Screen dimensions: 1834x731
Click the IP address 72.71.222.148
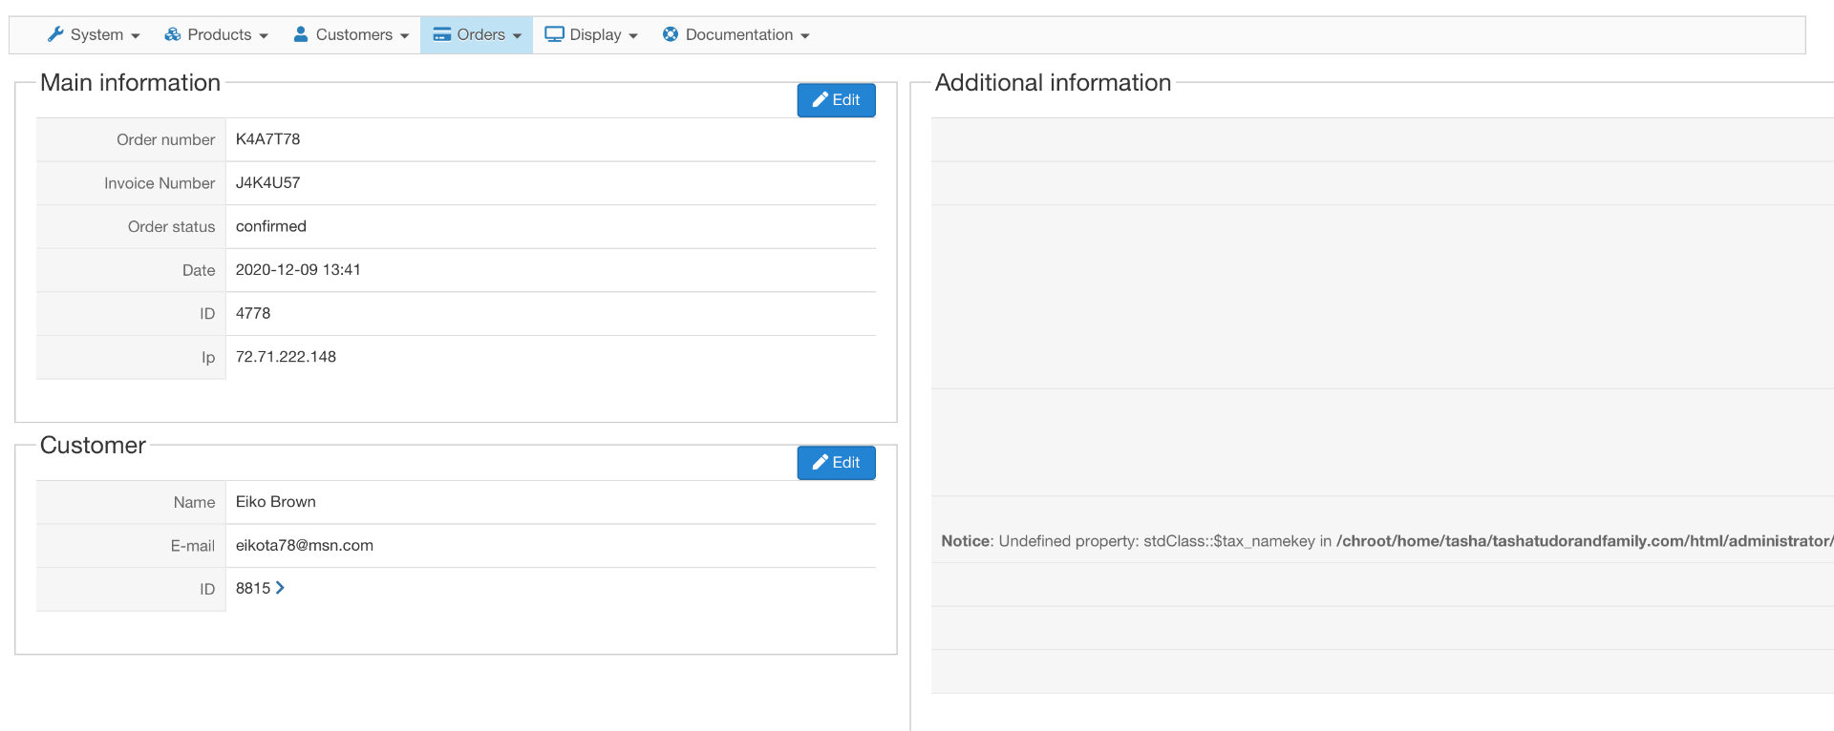(x=286, y=357)
